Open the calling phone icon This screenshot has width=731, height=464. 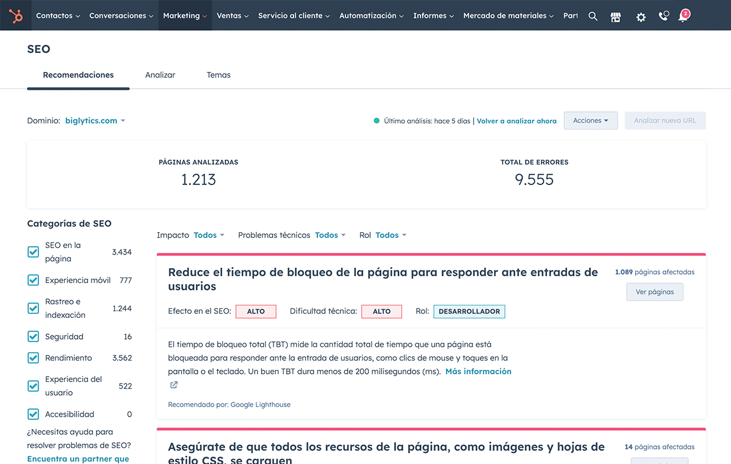pos(663,16)
